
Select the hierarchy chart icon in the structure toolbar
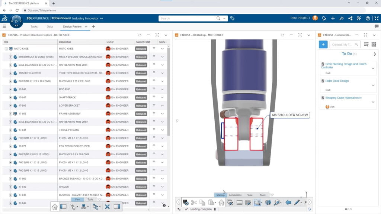84,207
